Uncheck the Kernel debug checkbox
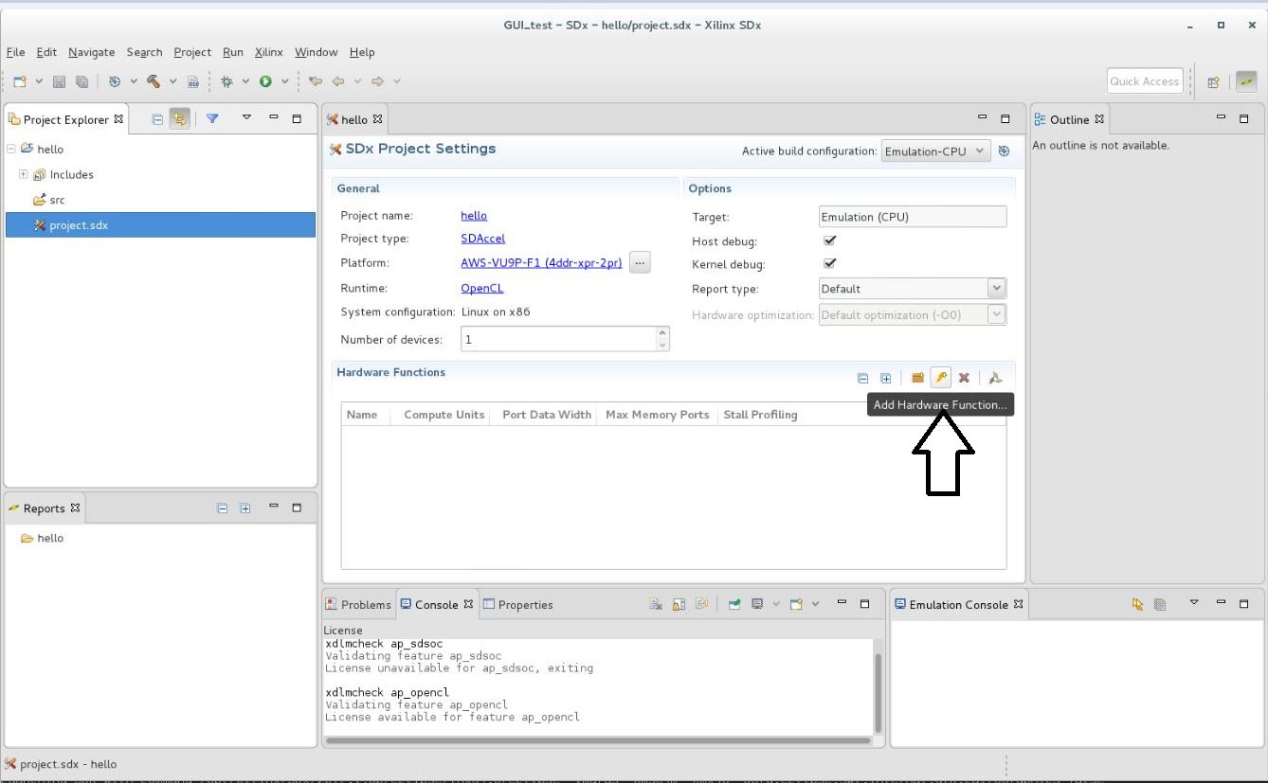The height and width of the screenshot is (783, 1268). pos(830,263)
